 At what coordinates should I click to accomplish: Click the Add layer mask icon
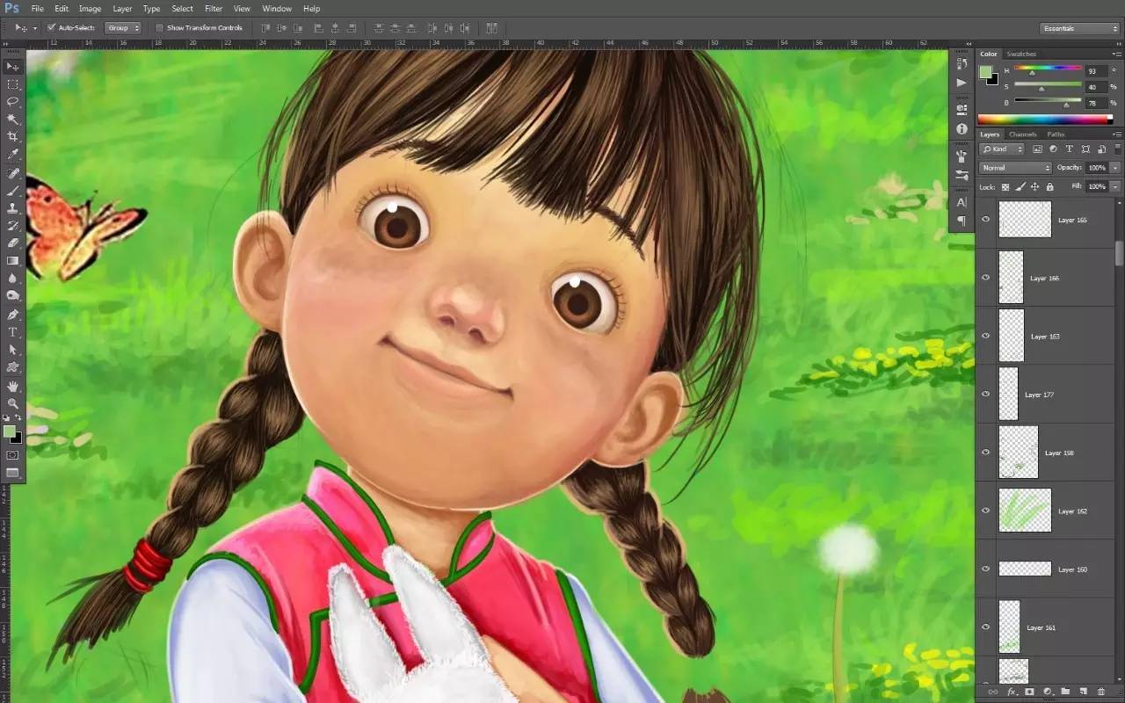point(1029,692)
